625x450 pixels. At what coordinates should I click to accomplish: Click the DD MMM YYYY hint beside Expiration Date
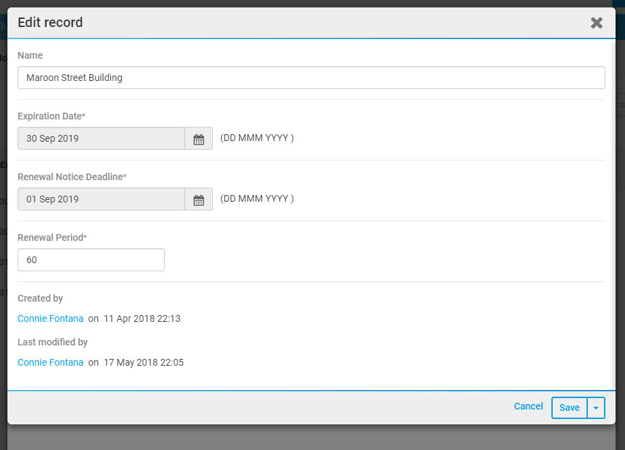point(257,138)
